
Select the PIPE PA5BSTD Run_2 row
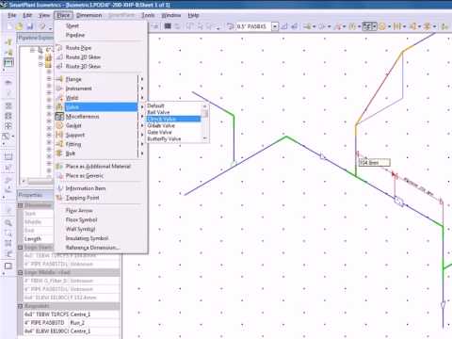[x=72, y=323]
